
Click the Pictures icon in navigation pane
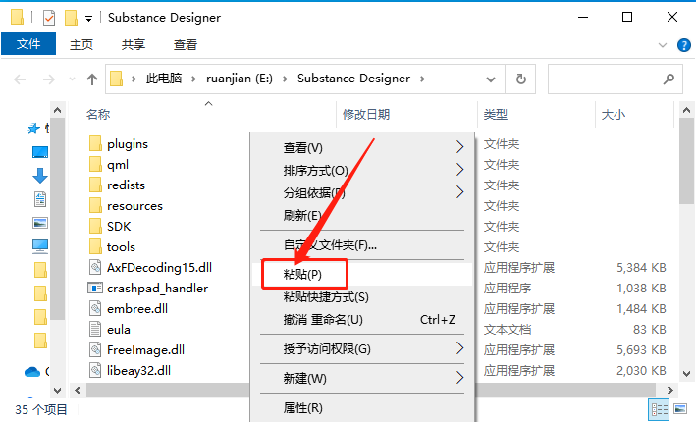(40, 223)
